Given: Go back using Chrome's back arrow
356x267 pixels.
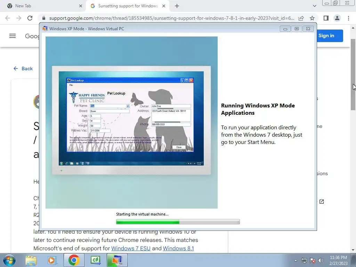Looking at the screenshot, I should pos(8,18).
